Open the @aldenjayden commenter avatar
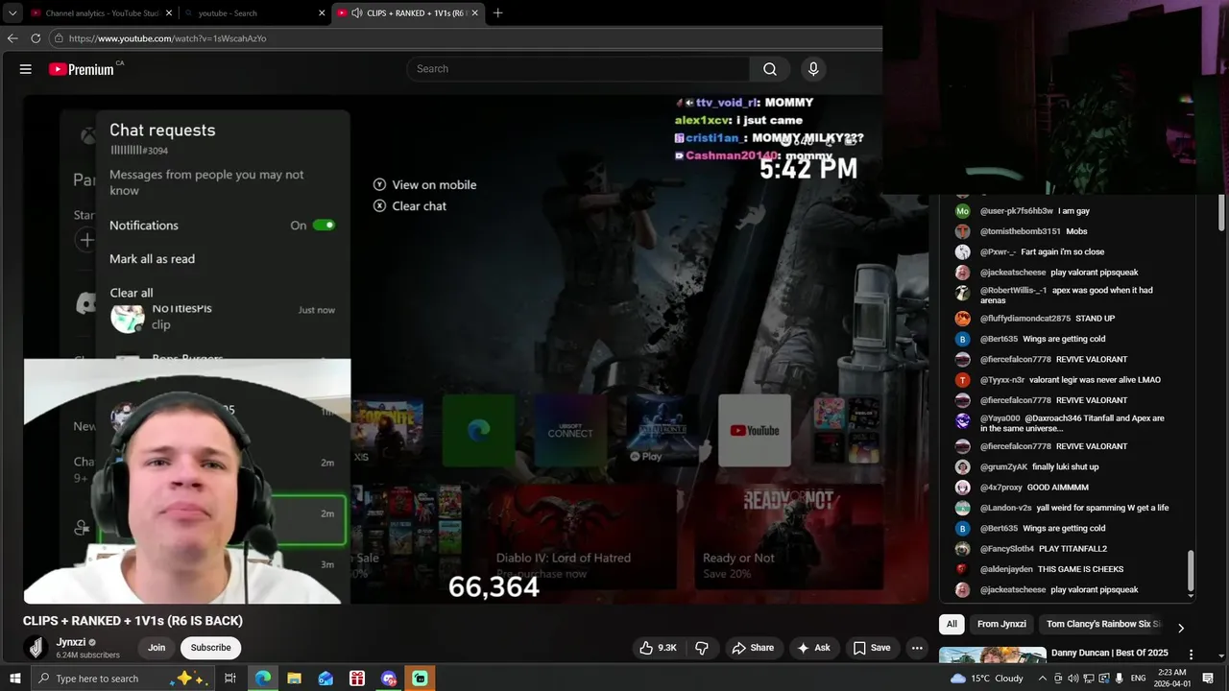The image size is (1229, 691). [962, 569]
